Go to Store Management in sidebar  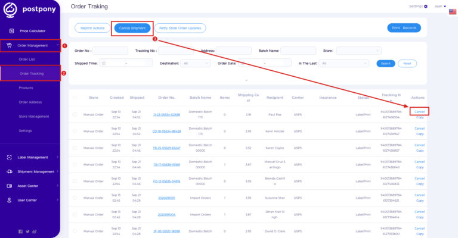(x=33, y=117)
